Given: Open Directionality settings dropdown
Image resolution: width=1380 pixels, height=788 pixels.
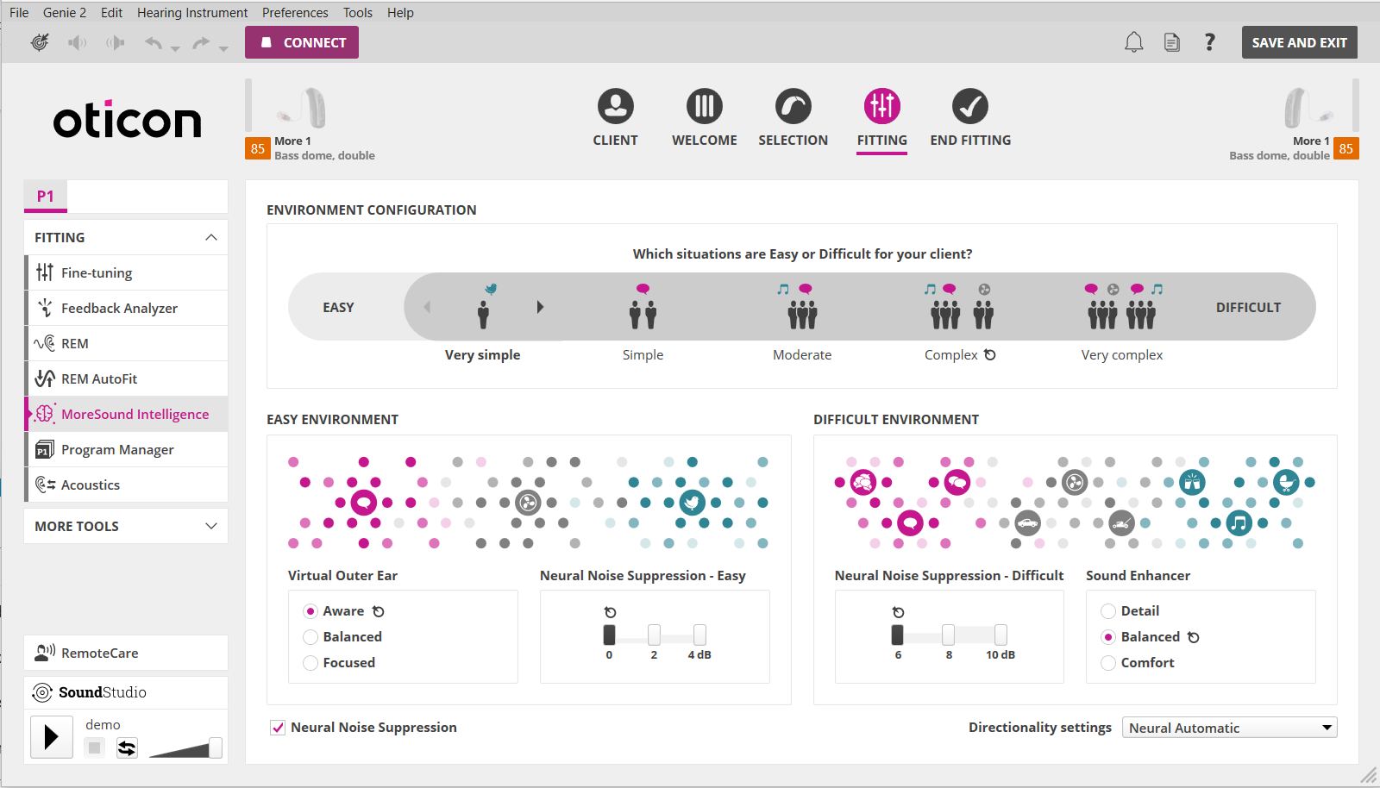Looking at the screenshot, I should tap(1229, 728).
